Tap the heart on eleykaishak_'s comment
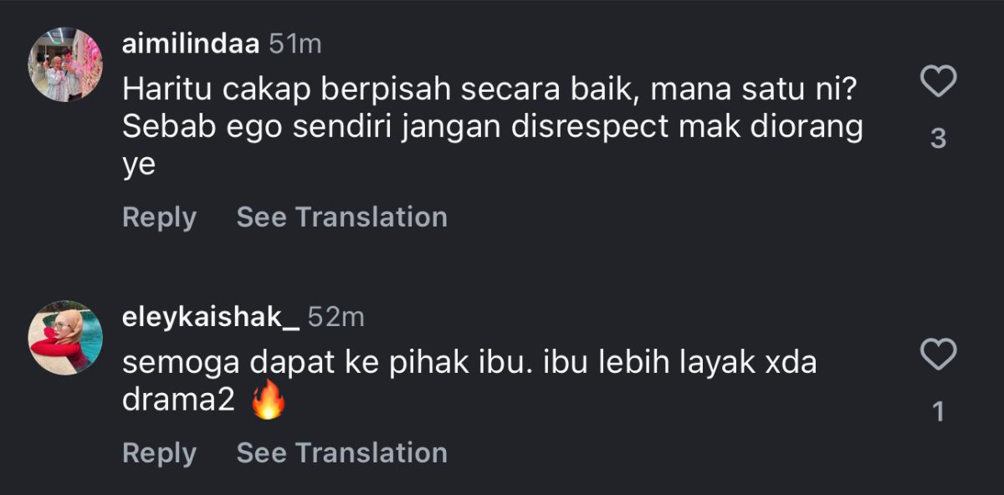1004x495 pixels. click(x=938, y=355)
